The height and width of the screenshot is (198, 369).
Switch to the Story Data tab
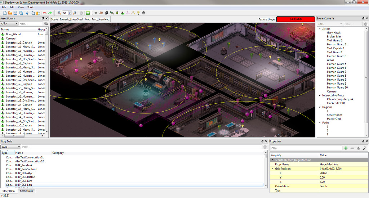tap(9, 191)
